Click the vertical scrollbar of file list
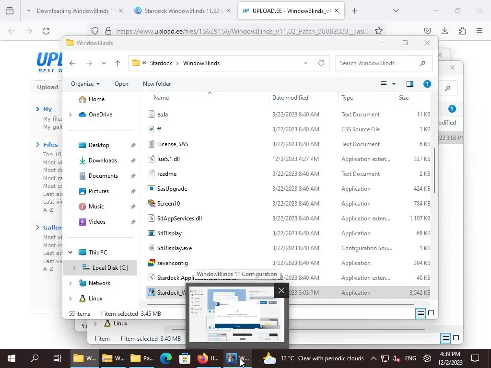The width and height of the screenshot is (491, 368). click(434, 170)
